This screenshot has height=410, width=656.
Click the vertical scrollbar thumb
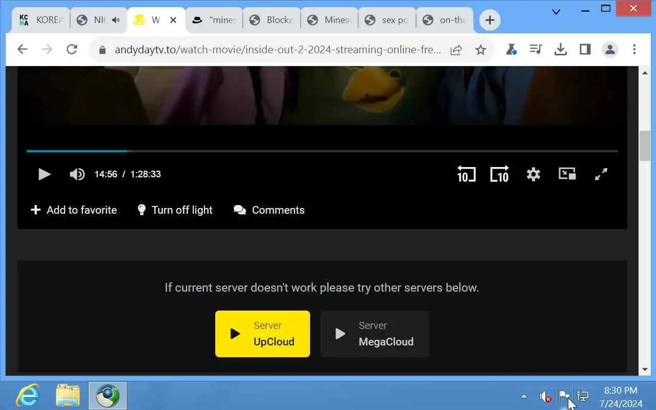(645, 146)
